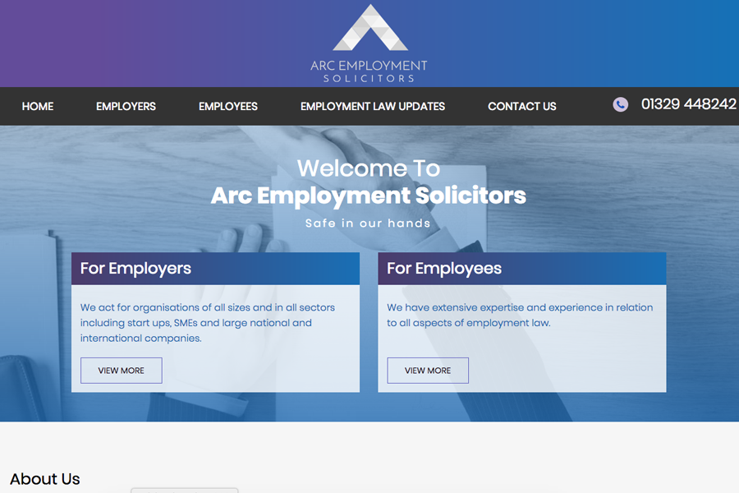Go to the Employers menu page
The image size is (739, 493).
(x=126, y=107)
